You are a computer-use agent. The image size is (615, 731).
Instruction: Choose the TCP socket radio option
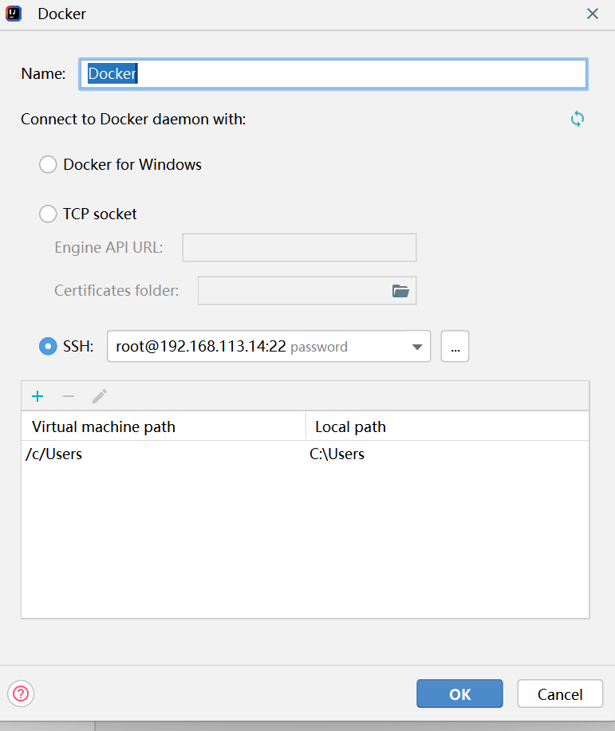pos(49,214)
